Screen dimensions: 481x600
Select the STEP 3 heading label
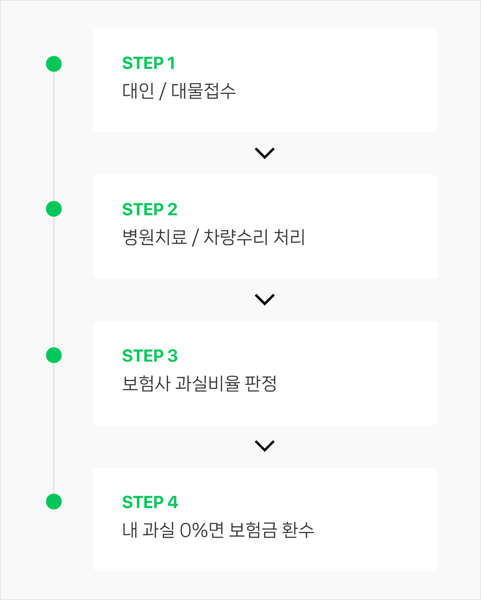pyautogui.click(x=150, y=356)
